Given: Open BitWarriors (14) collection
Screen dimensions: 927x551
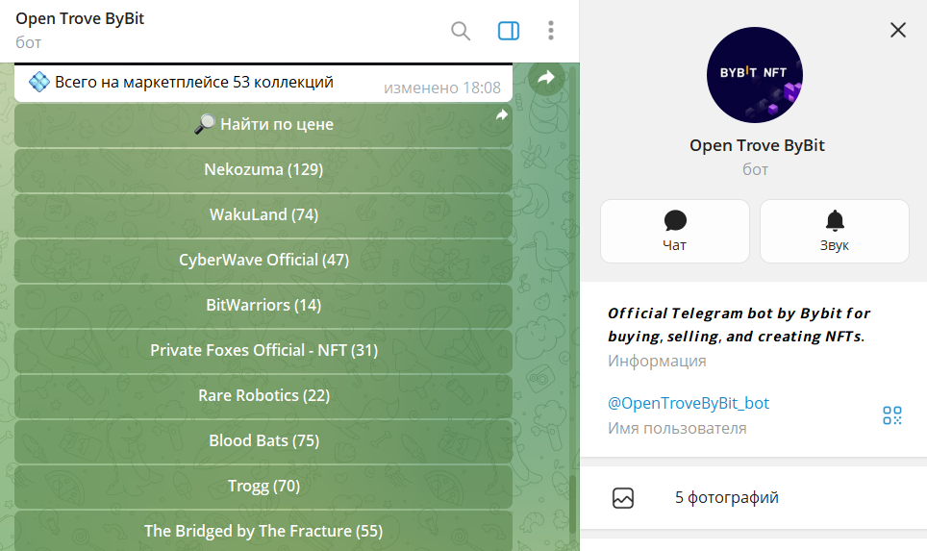Looking at the screenshot, I should (263, 305).
